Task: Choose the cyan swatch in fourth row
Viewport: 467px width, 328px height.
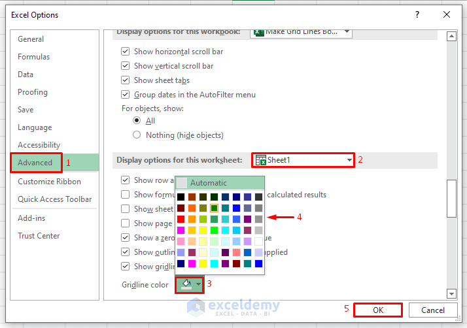Action: point(226,231)
